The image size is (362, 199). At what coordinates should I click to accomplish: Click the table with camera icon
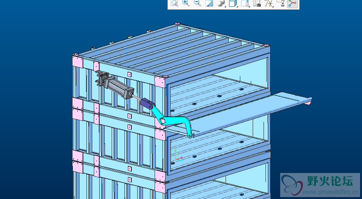pos(257,3)
